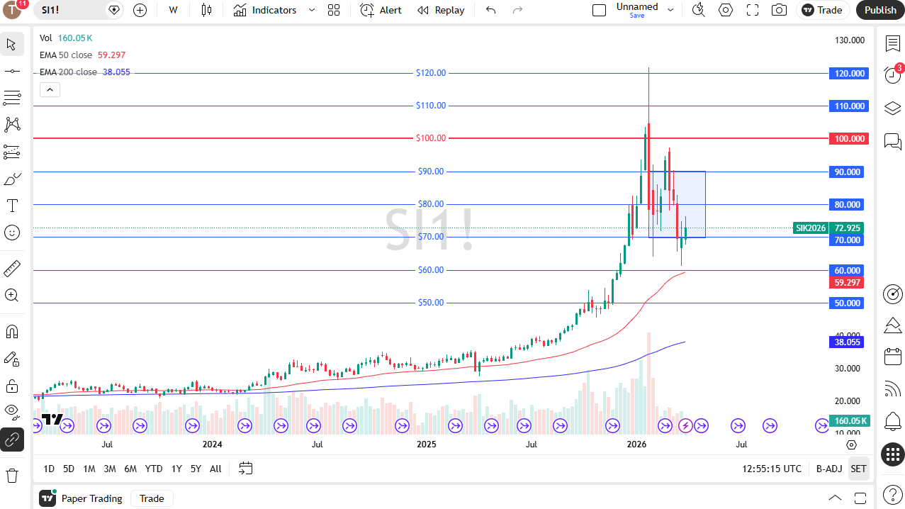The image size is (905, 509).
Task: Open the object tree layers panel
Action: (x=892, y=108)
